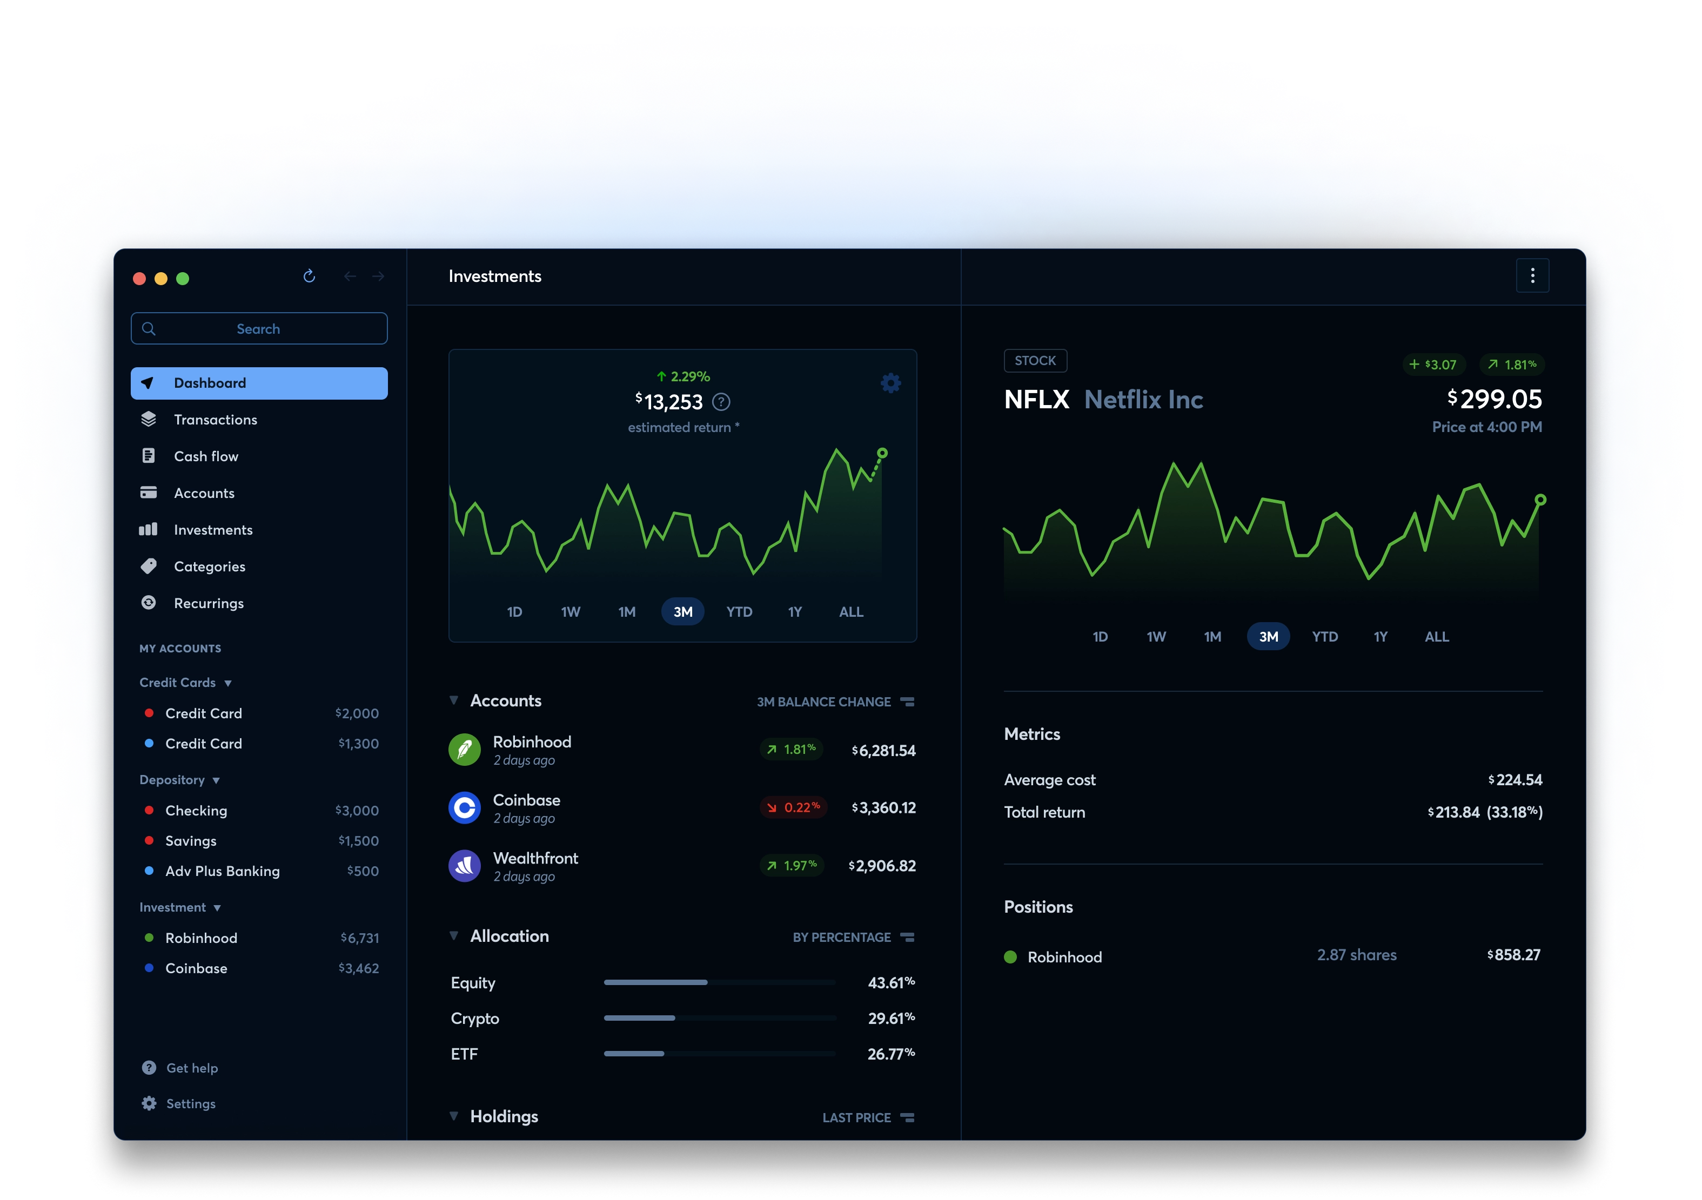Click the green dot beside Robinhood position
Screen dimensions: 1702x1200
pyautogui.click(x=1010, y=956)
